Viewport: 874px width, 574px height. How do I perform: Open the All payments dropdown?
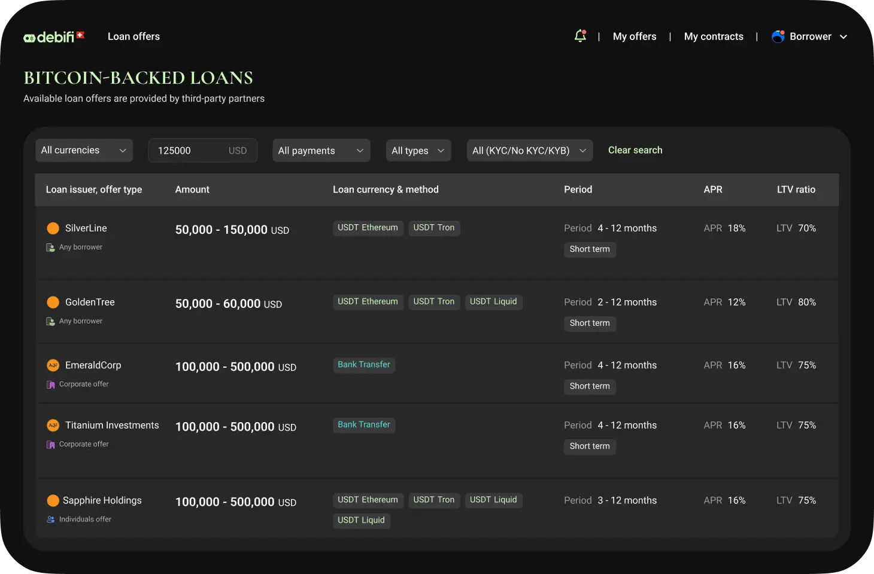(x=321, y=151)
